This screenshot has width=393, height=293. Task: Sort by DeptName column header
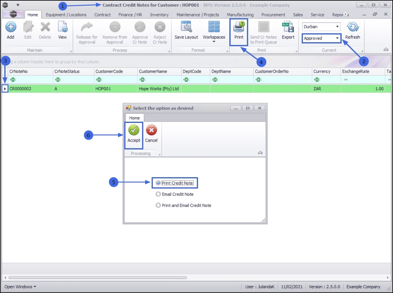[x=232, y=71]
